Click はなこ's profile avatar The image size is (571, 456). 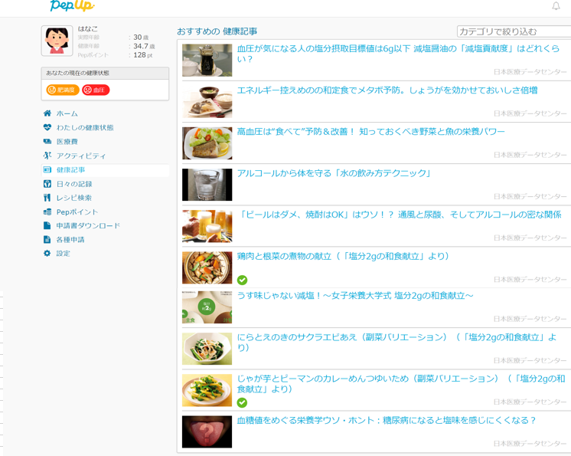[x=57, y=41]
